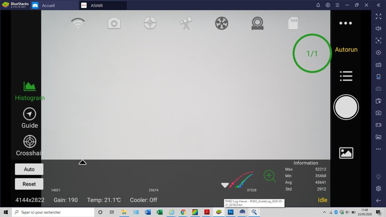Click the Cooler: Off status
This screenshot has width=386, height=217.
(144, 200)
